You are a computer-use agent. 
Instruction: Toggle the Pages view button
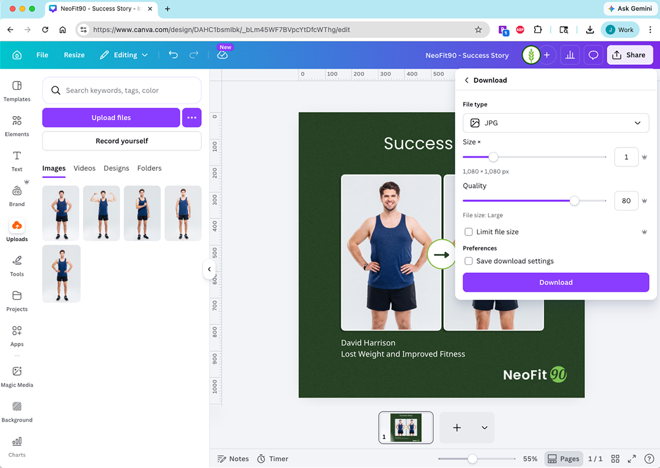pyautogui.click(x=563, y=459)
